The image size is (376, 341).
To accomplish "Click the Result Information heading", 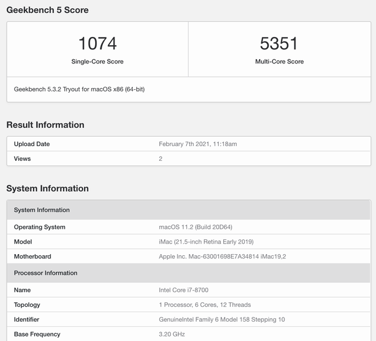I will click(45, 125).
